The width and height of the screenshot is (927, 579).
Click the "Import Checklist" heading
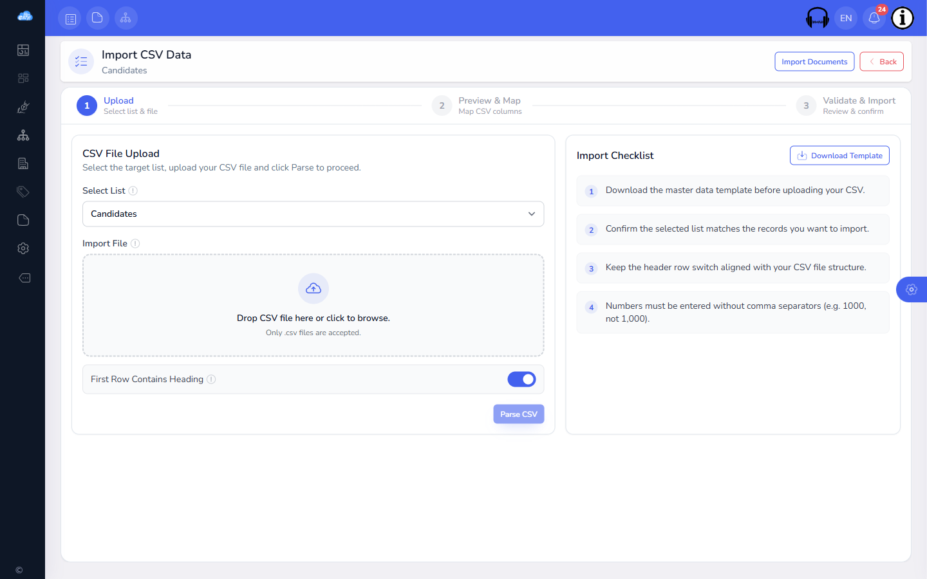[x=615, y=156]
